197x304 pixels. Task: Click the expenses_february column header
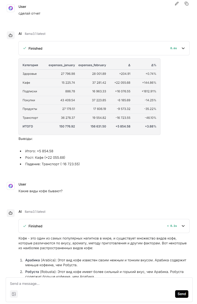coord(92,65)
